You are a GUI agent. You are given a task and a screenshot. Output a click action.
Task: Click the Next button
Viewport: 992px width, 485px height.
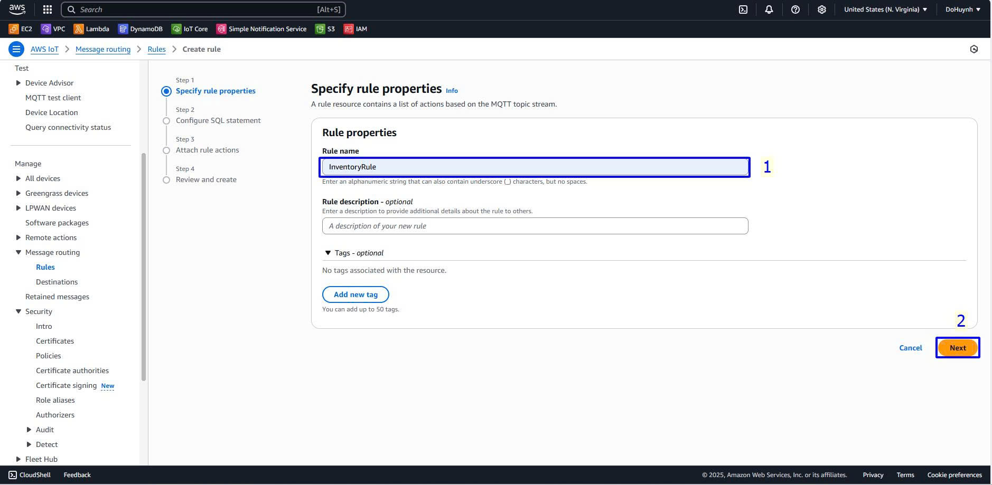tap(957, 348)
